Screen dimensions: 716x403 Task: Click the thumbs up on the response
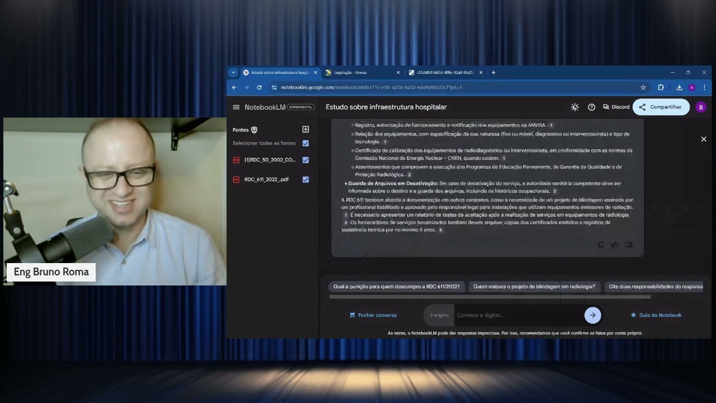pyautogui.click(x=615, y=245)
